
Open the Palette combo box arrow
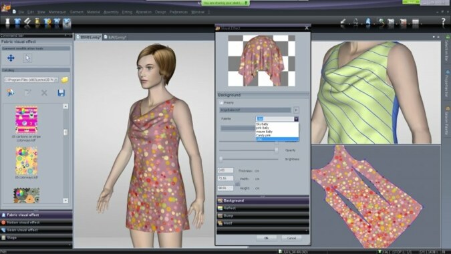click(x=296, y=119)
